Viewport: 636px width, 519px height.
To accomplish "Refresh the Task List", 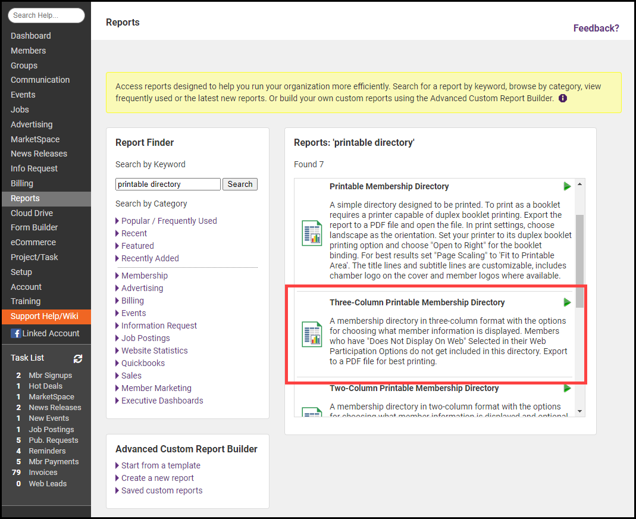I will [78, 358].
